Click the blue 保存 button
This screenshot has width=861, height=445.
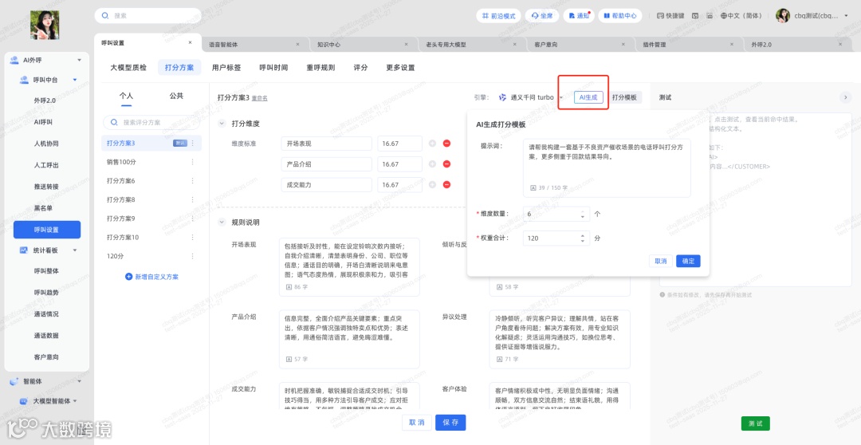(x=450, y=423)
